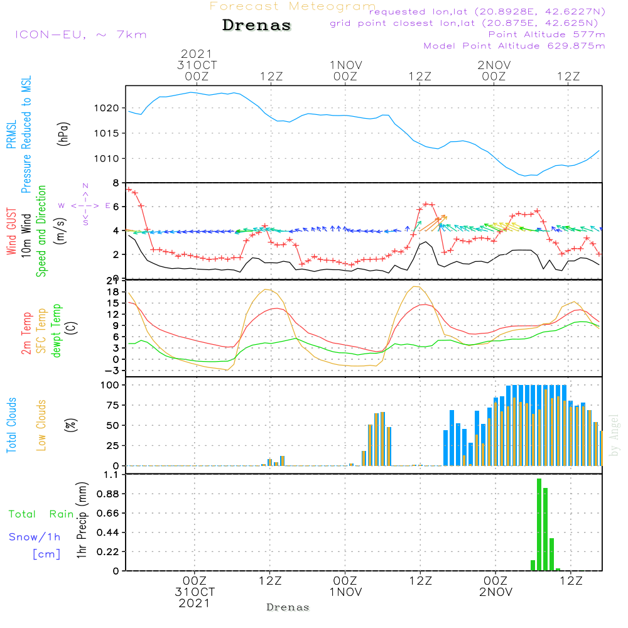Screen dimensions: 628x628
Task: Click the red Wind GUST legend label
Action: pyautogui.click(x=11, y=232)
